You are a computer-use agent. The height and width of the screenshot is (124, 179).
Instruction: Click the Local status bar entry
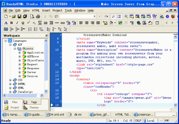coord(150,120)
